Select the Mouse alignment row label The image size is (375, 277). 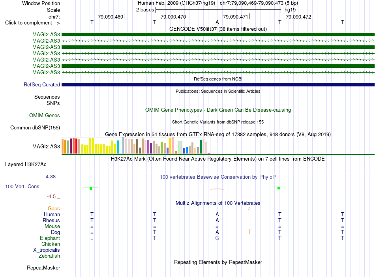point(52,226)
